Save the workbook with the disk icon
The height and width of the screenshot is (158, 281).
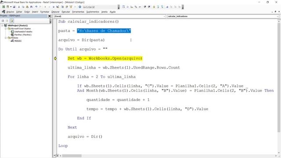tap(14, 7)
